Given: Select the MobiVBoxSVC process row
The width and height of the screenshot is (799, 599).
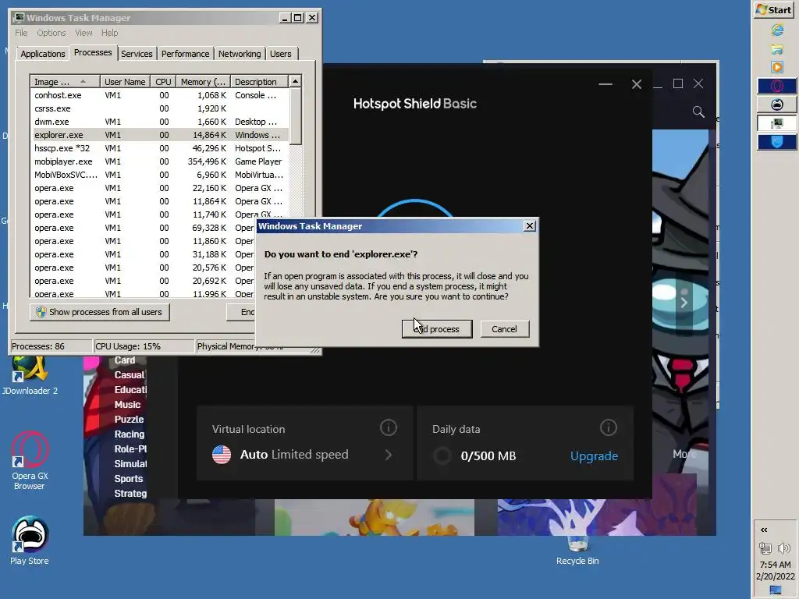Looking at the screenshot, I should tap(159, 175).
